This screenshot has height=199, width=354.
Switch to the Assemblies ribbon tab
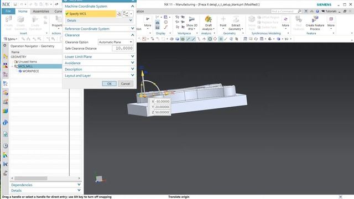tap(41, 11)
